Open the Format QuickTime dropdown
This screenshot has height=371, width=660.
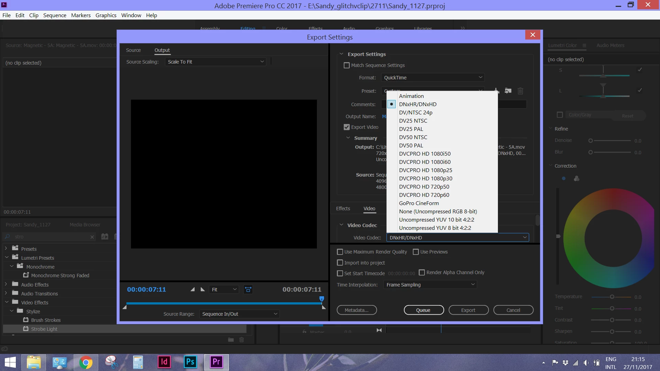[x=433, y=78]
